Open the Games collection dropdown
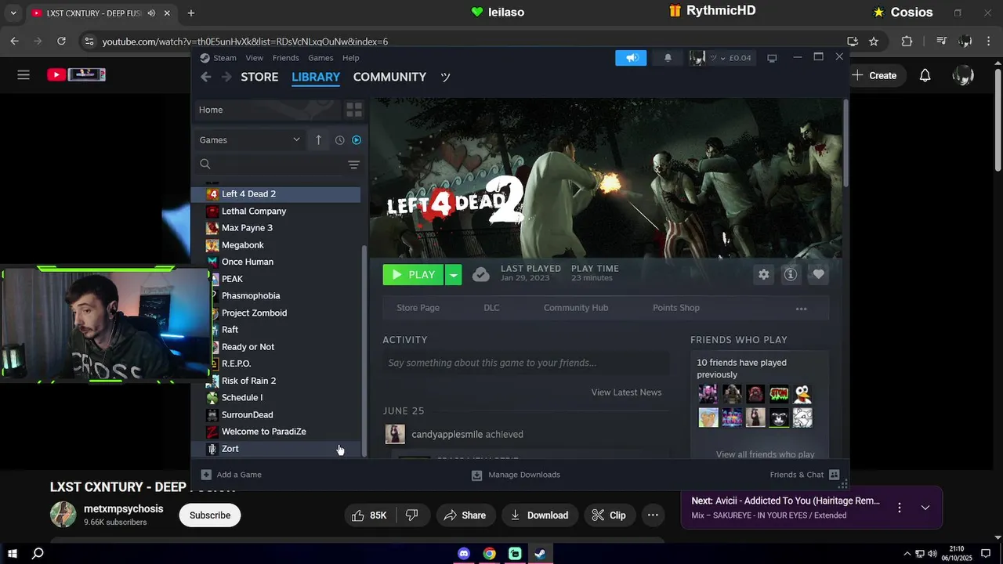This screenshot has width=1003, height=564. tap(250, 140)
